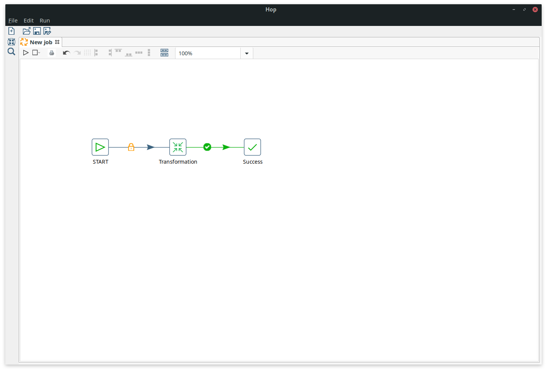
Task: Save the job under a new name
Action: pyautogui.click(x=47, y=31)
